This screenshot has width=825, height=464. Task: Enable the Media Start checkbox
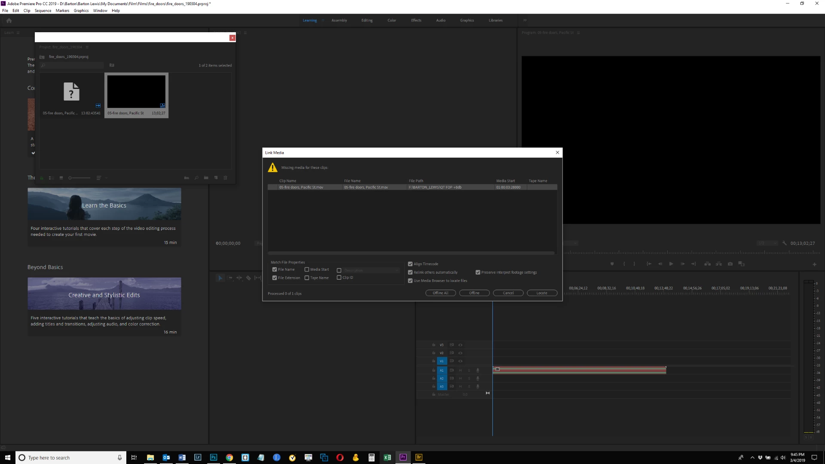coord(307,269)
